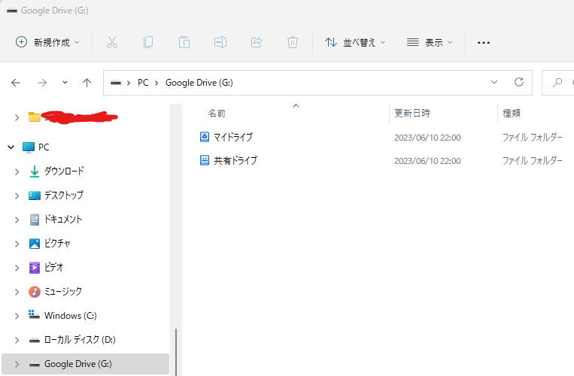Expand the ビデオ tree node

(x=17, y=268)
